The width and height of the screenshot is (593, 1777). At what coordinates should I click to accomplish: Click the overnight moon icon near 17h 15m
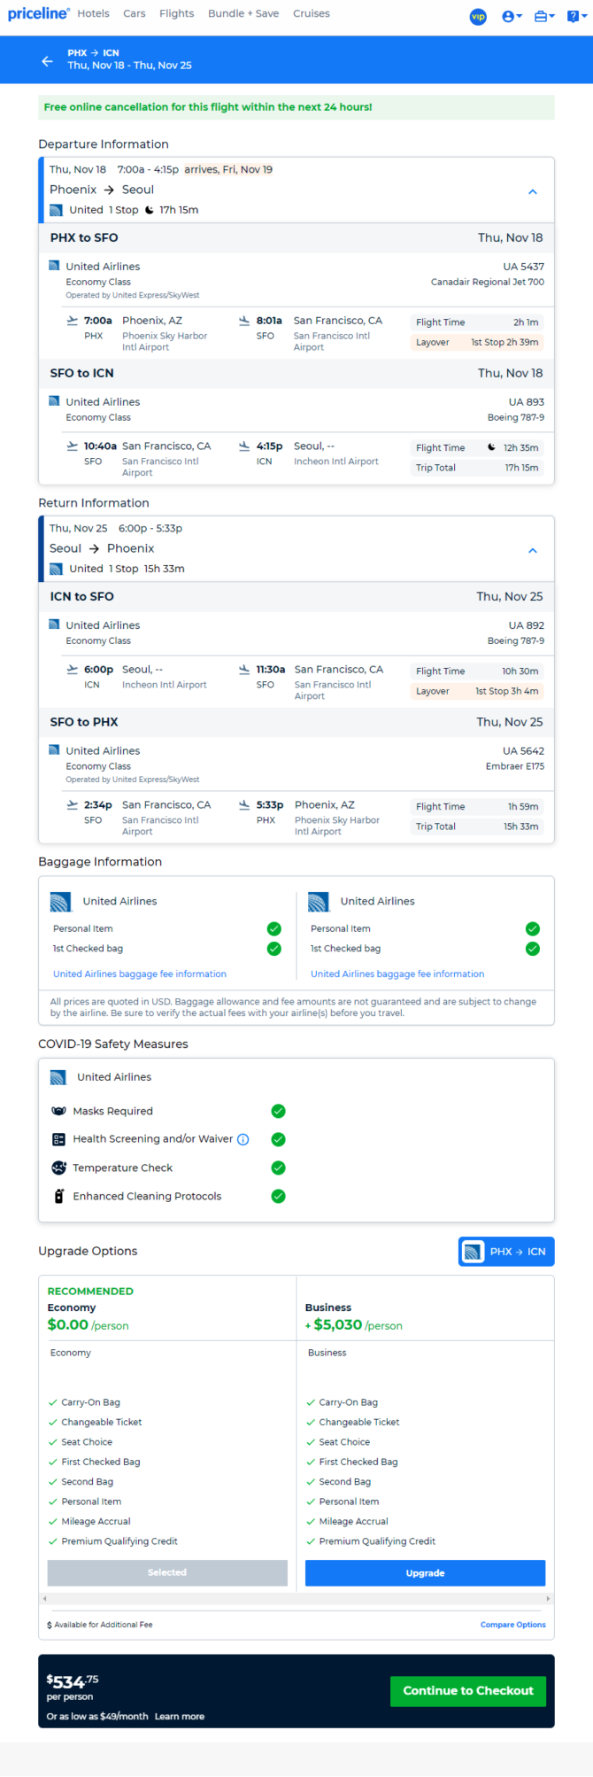tap(149, 210)
